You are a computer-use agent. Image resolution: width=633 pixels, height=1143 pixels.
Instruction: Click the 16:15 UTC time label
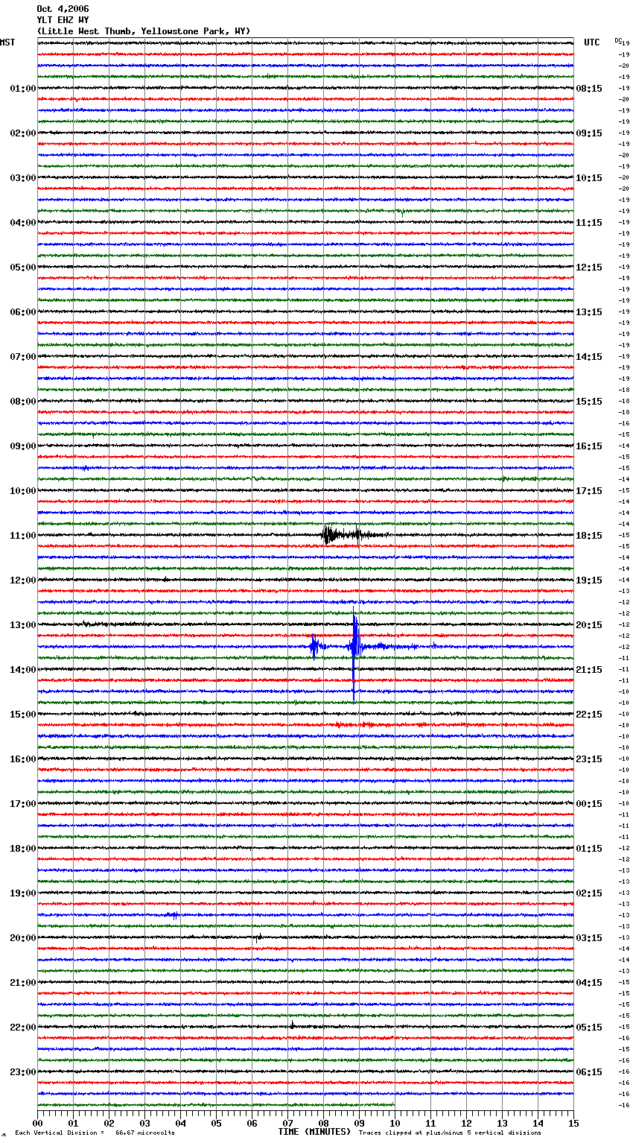(x=589, y=446)
